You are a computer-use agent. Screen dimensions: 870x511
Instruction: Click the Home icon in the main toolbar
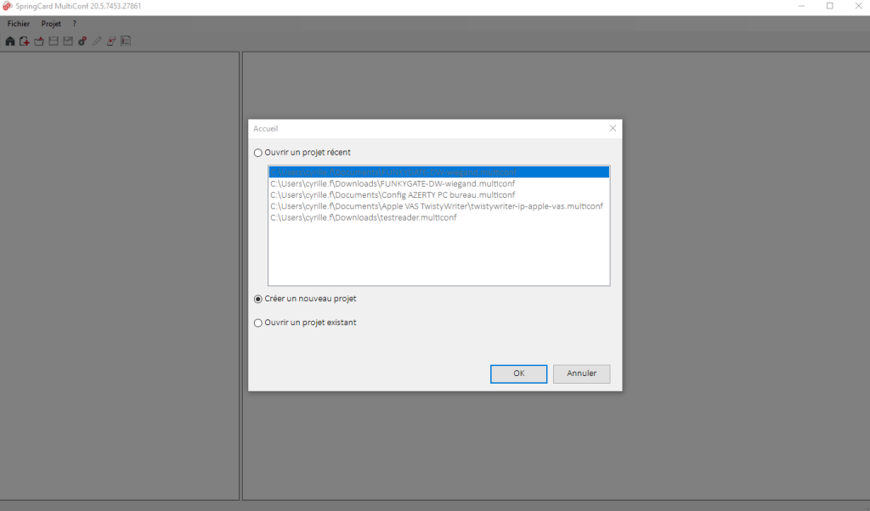10,41
